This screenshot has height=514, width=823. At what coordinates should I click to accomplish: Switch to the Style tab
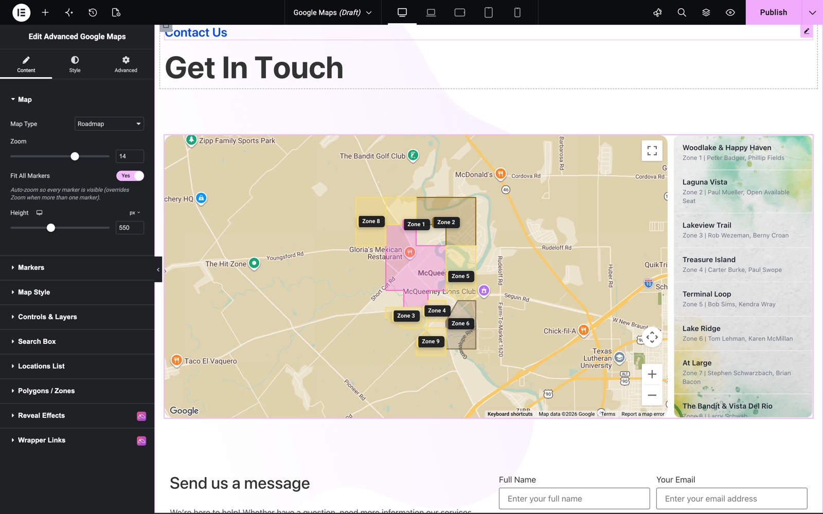(75, 64)
